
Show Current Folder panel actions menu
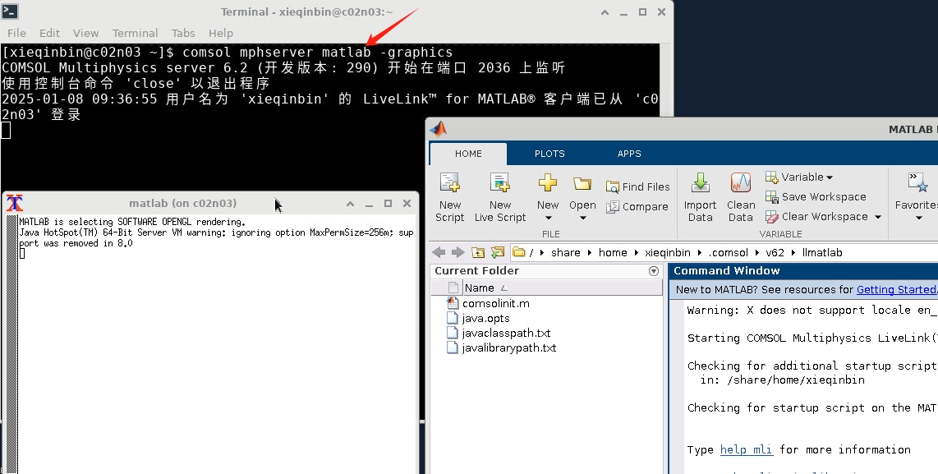pos(654,271)
